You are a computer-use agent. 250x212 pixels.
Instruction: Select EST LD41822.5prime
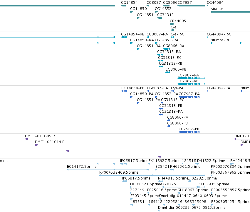197,164
